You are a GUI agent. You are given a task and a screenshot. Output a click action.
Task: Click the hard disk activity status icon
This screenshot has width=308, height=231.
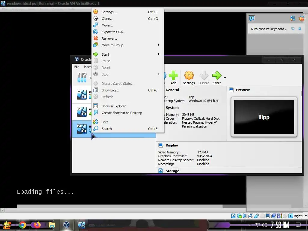coord(233,216)
